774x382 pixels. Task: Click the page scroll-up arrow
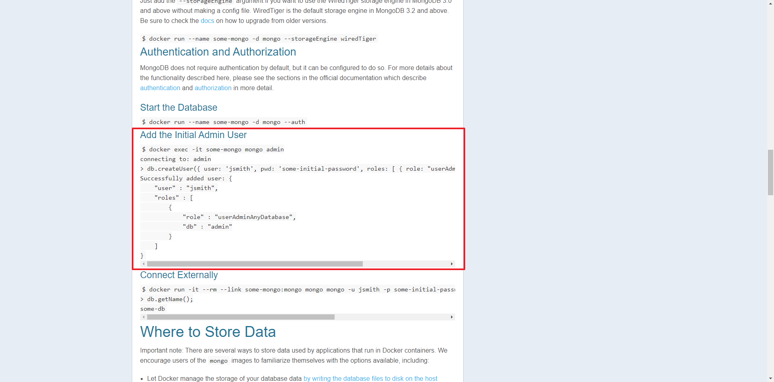[770, 3]
